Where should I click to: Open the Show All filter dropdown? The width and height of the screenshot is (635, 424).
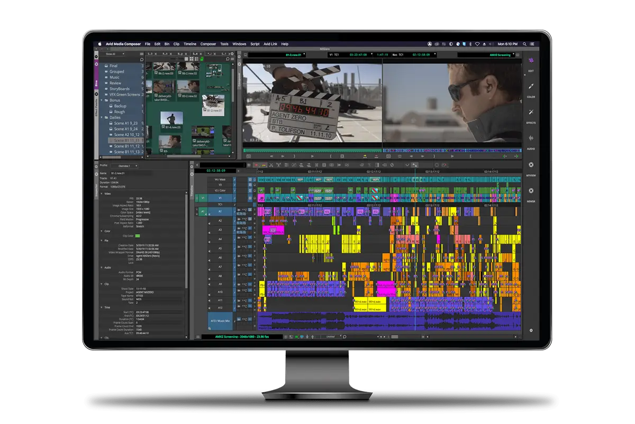click(114, 54)
